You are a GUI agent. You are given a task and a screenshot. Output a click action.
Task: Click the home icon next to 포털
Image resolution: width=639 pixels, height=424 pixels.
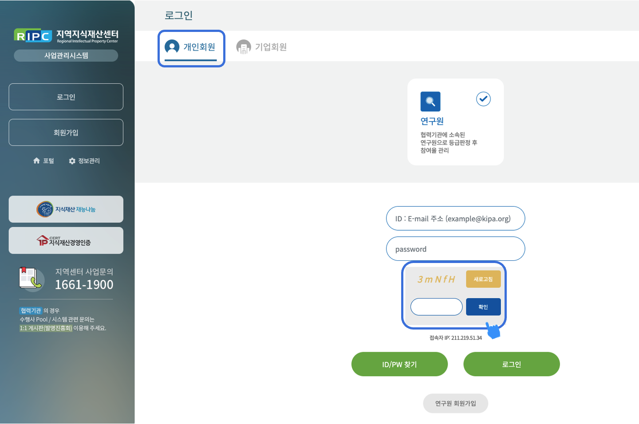(x=36, y=161)
